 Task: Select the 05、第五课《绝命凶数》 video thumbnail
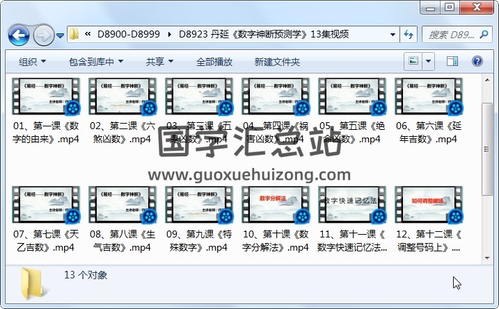tap(352, 97)
